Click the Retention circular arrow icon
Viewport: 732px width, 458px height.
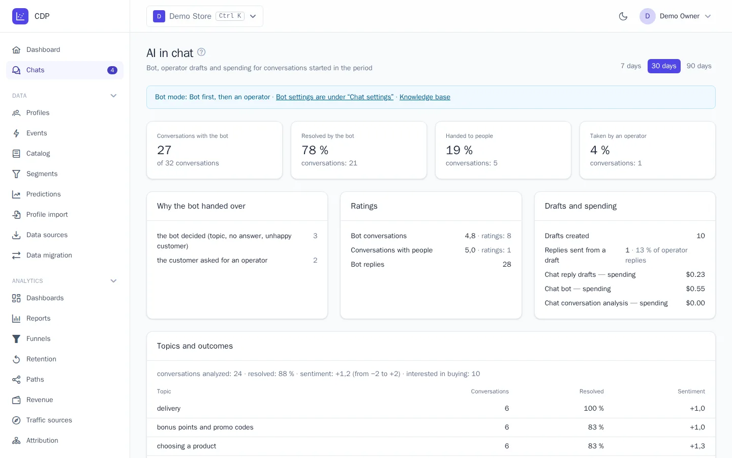point(16,359)
